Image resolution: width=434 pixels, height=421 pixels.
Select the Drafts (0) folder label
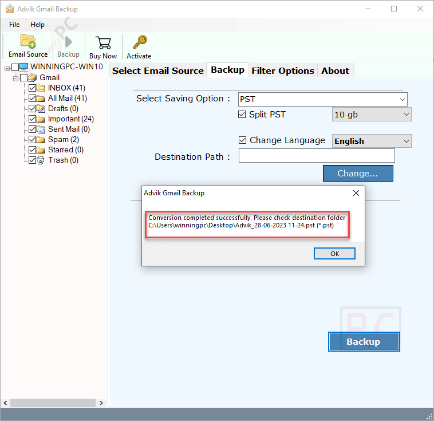click(x=63, y=109)
